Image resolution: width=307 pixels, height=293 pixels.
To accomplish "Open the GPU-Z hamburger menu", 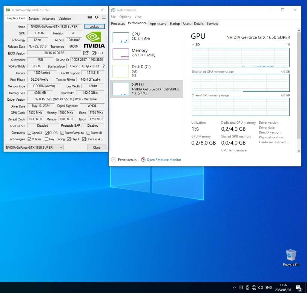I will (x=104, y=17).
